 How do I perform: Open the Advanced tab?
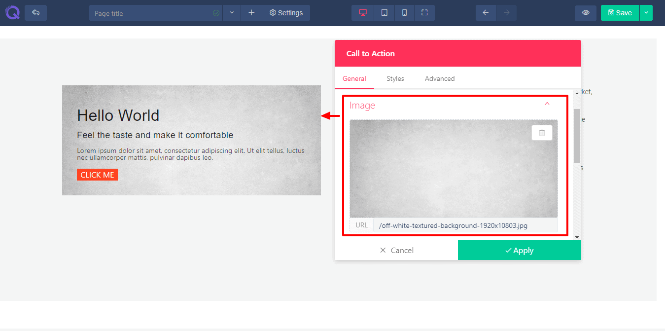(x=440, y=78)
